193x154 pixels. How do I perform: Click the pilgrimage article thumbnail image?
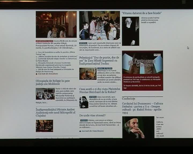(88, 74)
